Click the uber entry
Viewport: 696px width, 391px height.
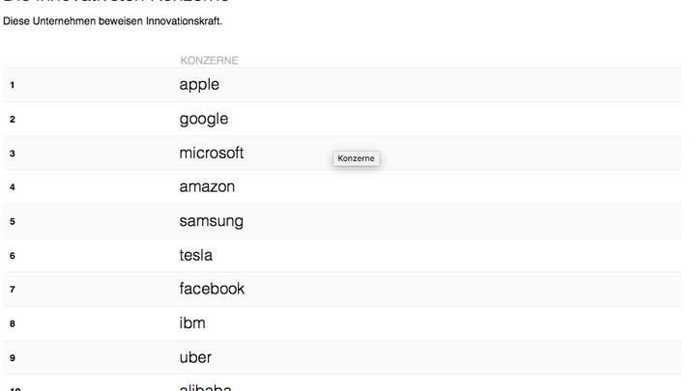point(195,357)
